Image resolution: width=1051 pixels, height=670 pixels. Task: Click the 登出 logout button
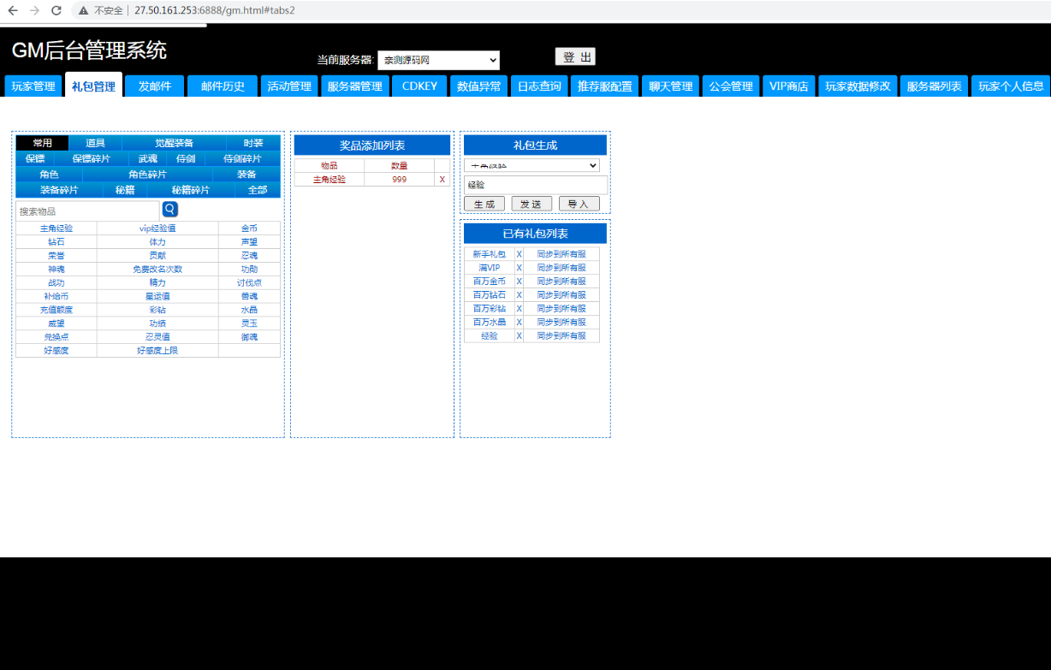pos(575,57)
